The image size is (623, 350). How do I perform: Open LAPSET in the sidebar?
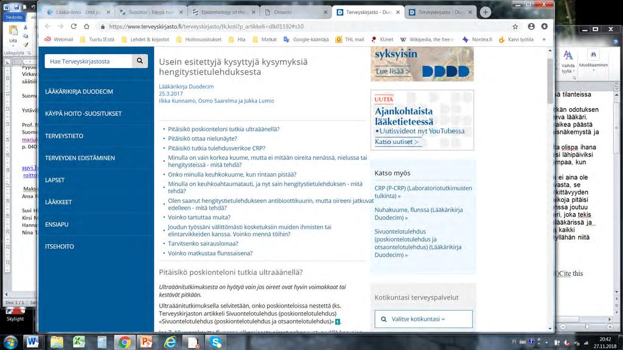[55, 180]
